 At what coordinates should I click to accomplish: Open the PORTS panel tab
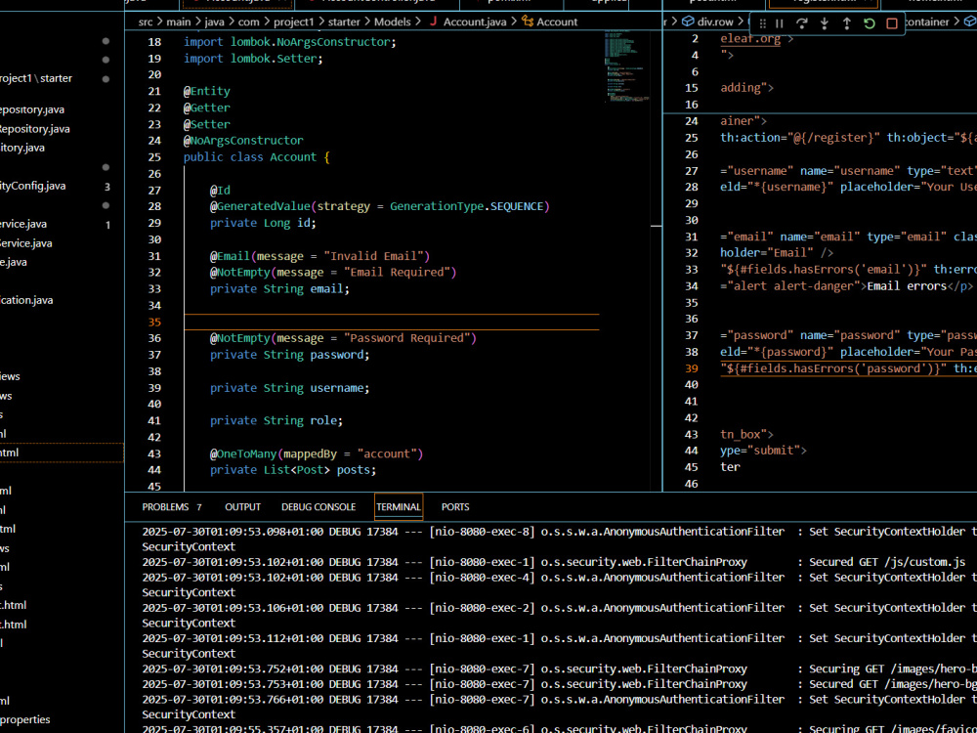click(455, 506)
